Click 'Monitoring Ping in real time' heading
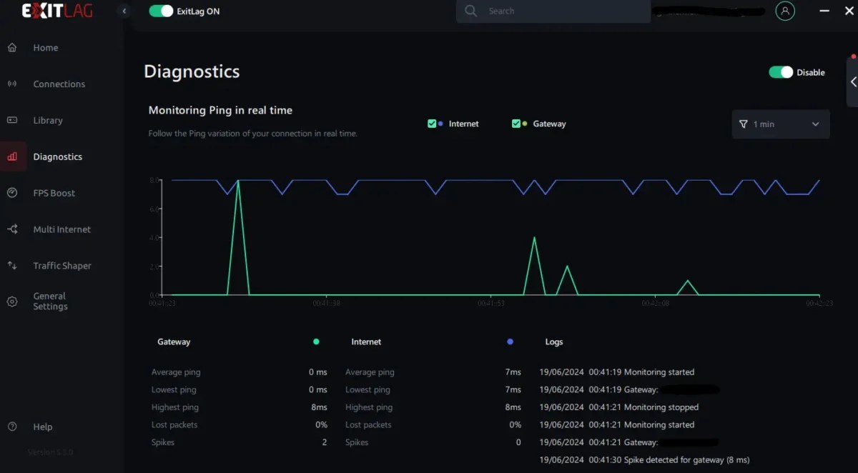Viewport: 858px width, 473px height. (x=220, y=110)
